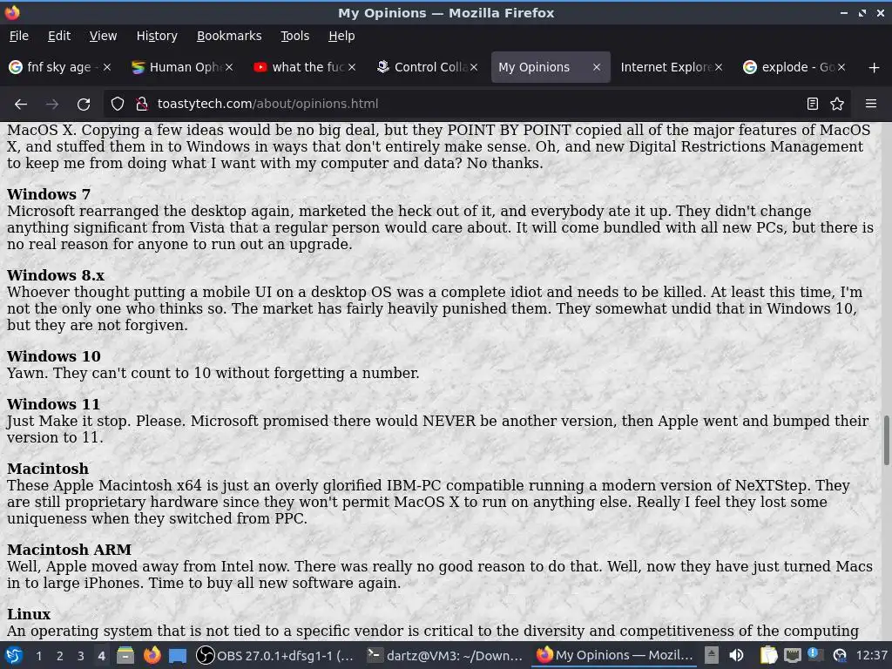
Task: Open a new tab with plus button
Action: click(x=875, y=68)
